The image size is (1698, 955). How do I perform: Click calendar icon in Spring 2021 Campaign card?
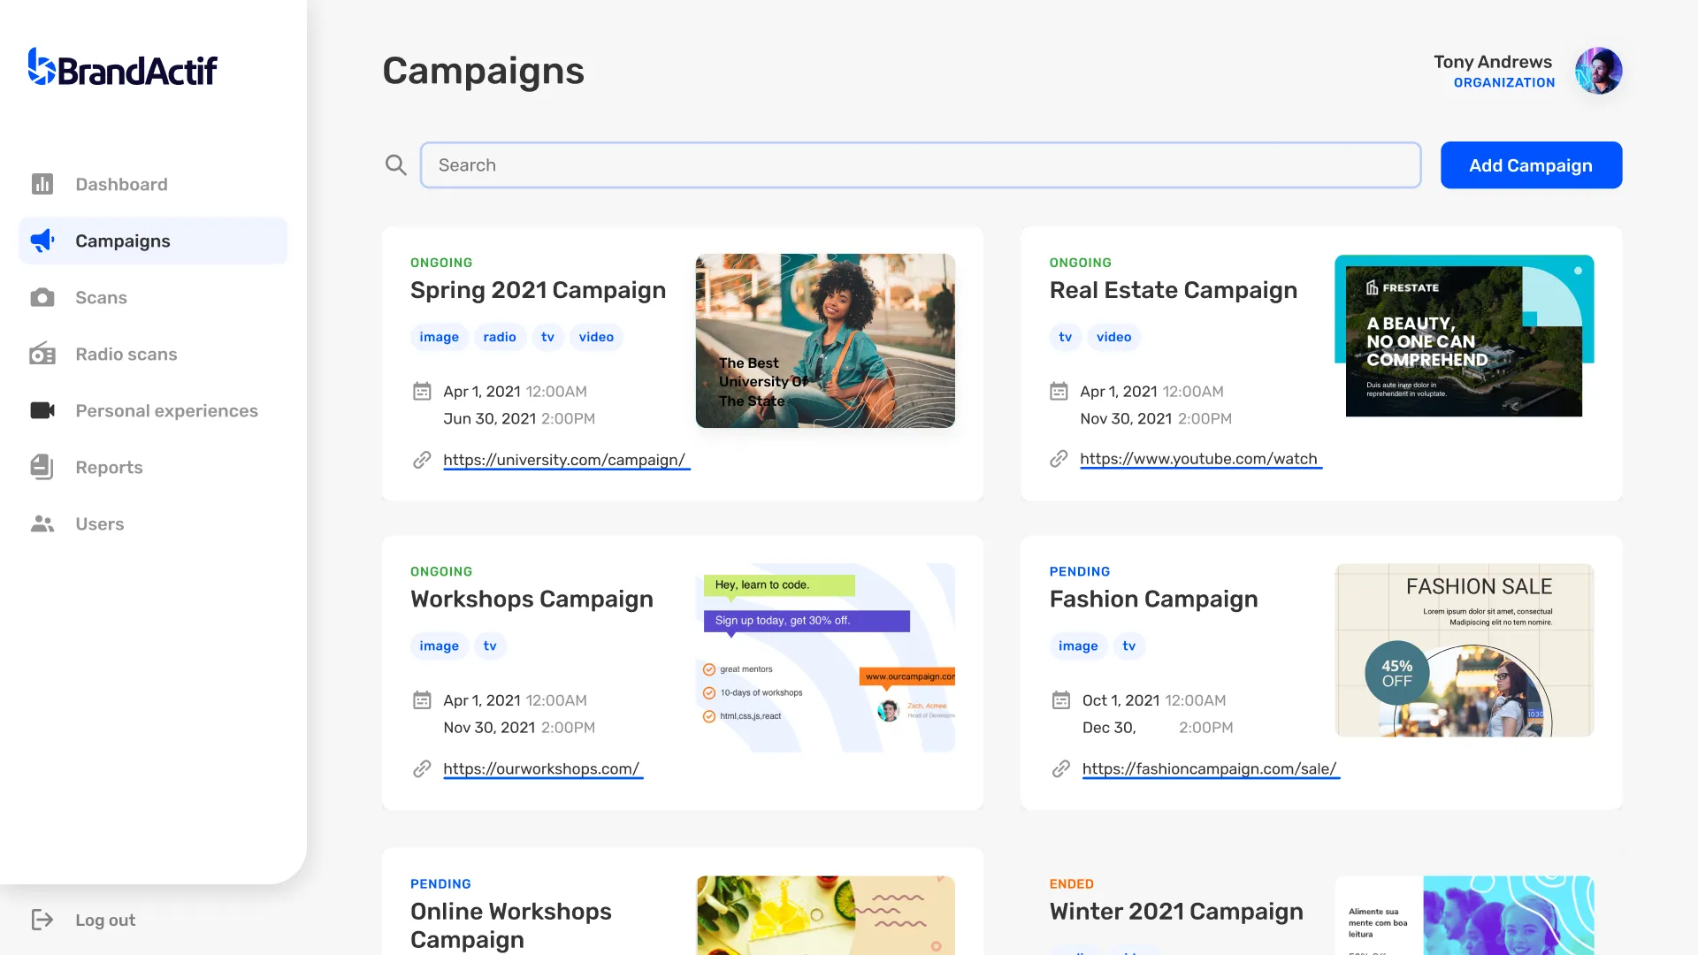422,391
